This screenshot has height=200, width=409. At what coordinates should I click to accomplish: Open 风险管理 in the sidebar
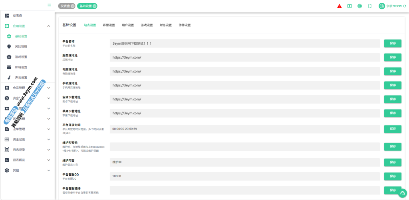[21, 47]
